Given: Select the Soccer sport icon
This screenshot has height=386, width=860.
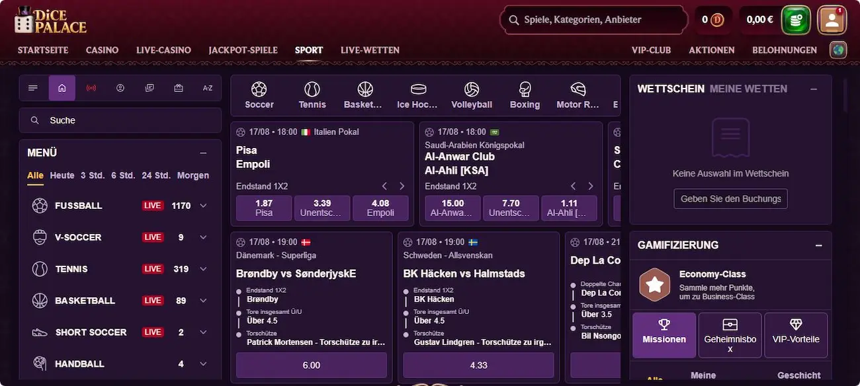Looking at the screenshot, I should tap(259, 95).
